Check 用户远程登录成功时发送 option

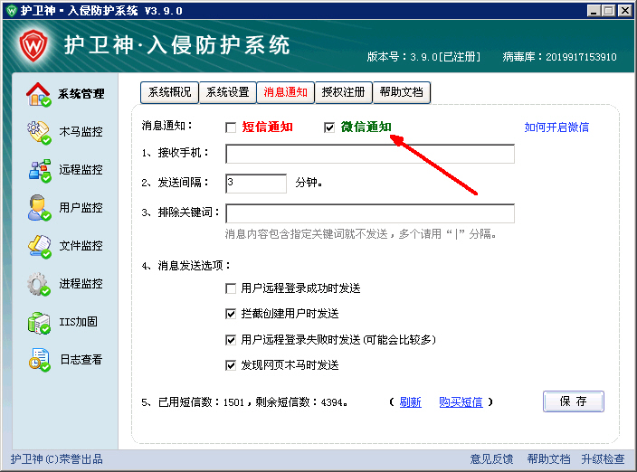point(231,288)
